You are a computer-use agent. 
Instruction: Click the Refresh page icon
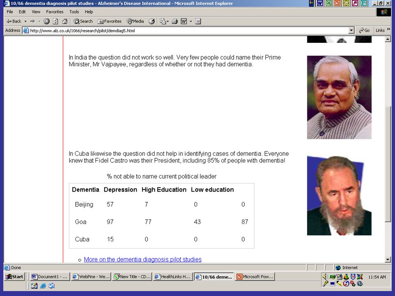[56, 21]
